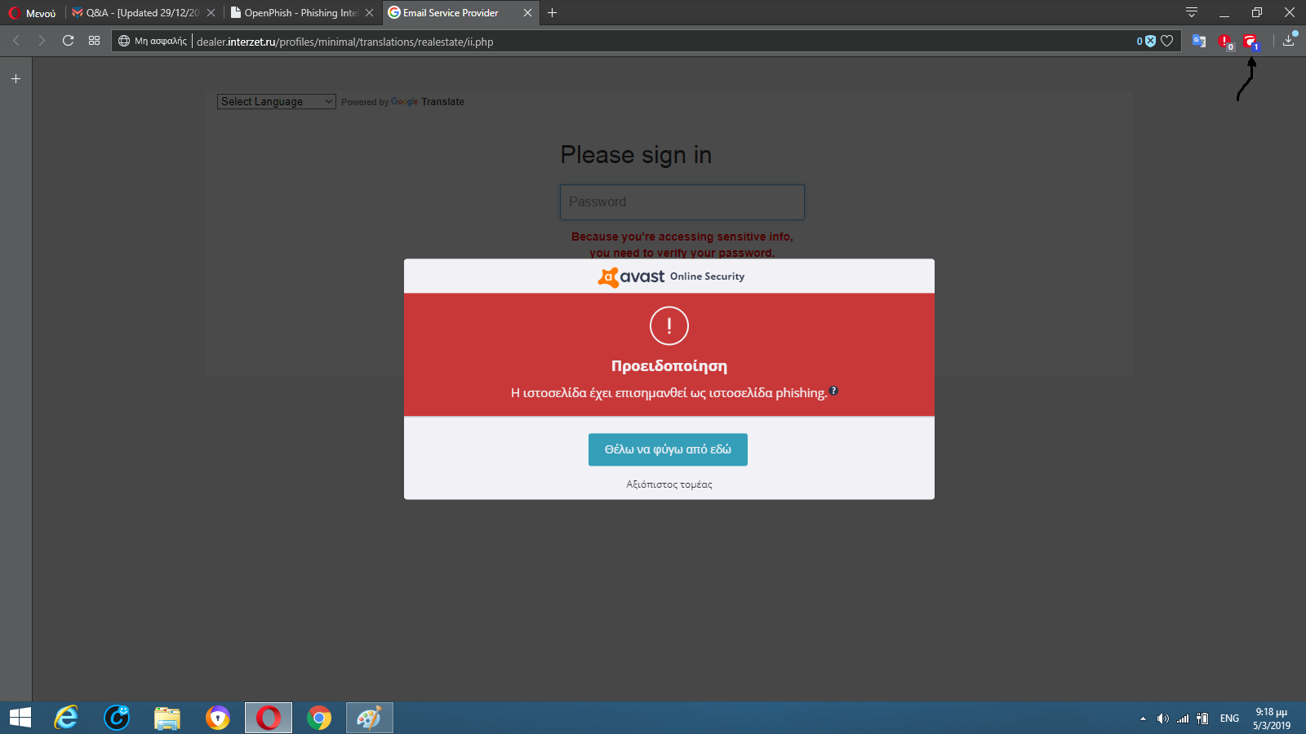
Task: Open File Explorer from the taskbar
Action: pos(167,718)
